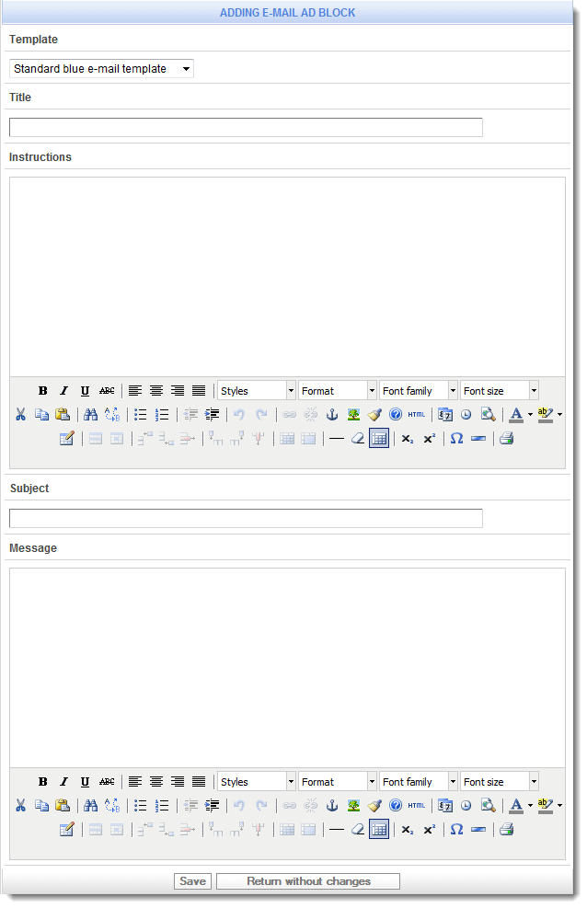587x908 pixels.
Task: Toggle Underline in the Instructions editor toolbar
Action: pyautogui.click(x=85, y=391)
